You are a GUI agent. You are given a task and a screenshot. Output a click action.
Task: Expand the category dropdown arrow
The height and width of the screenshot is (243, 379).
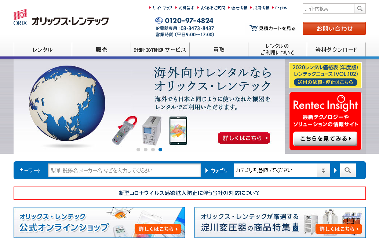click(x=323, y=170)
